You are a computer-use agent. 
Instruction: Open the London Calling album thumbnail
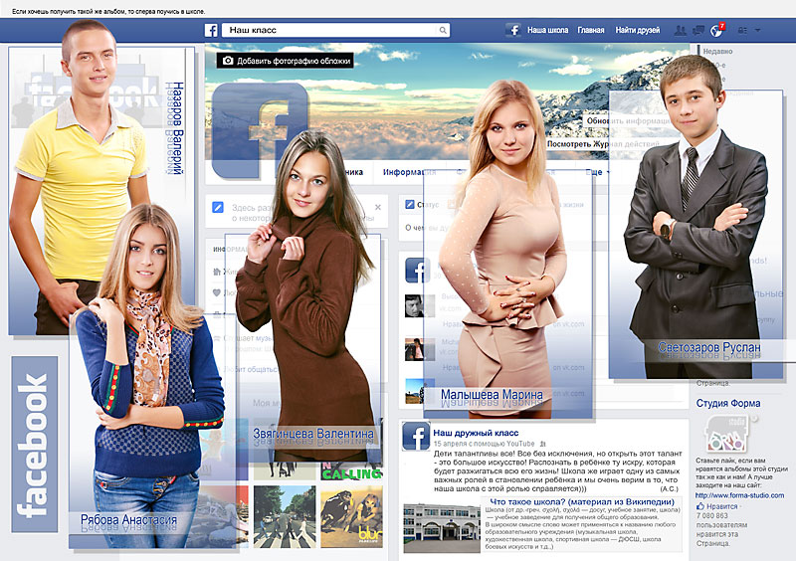(352, 471)
